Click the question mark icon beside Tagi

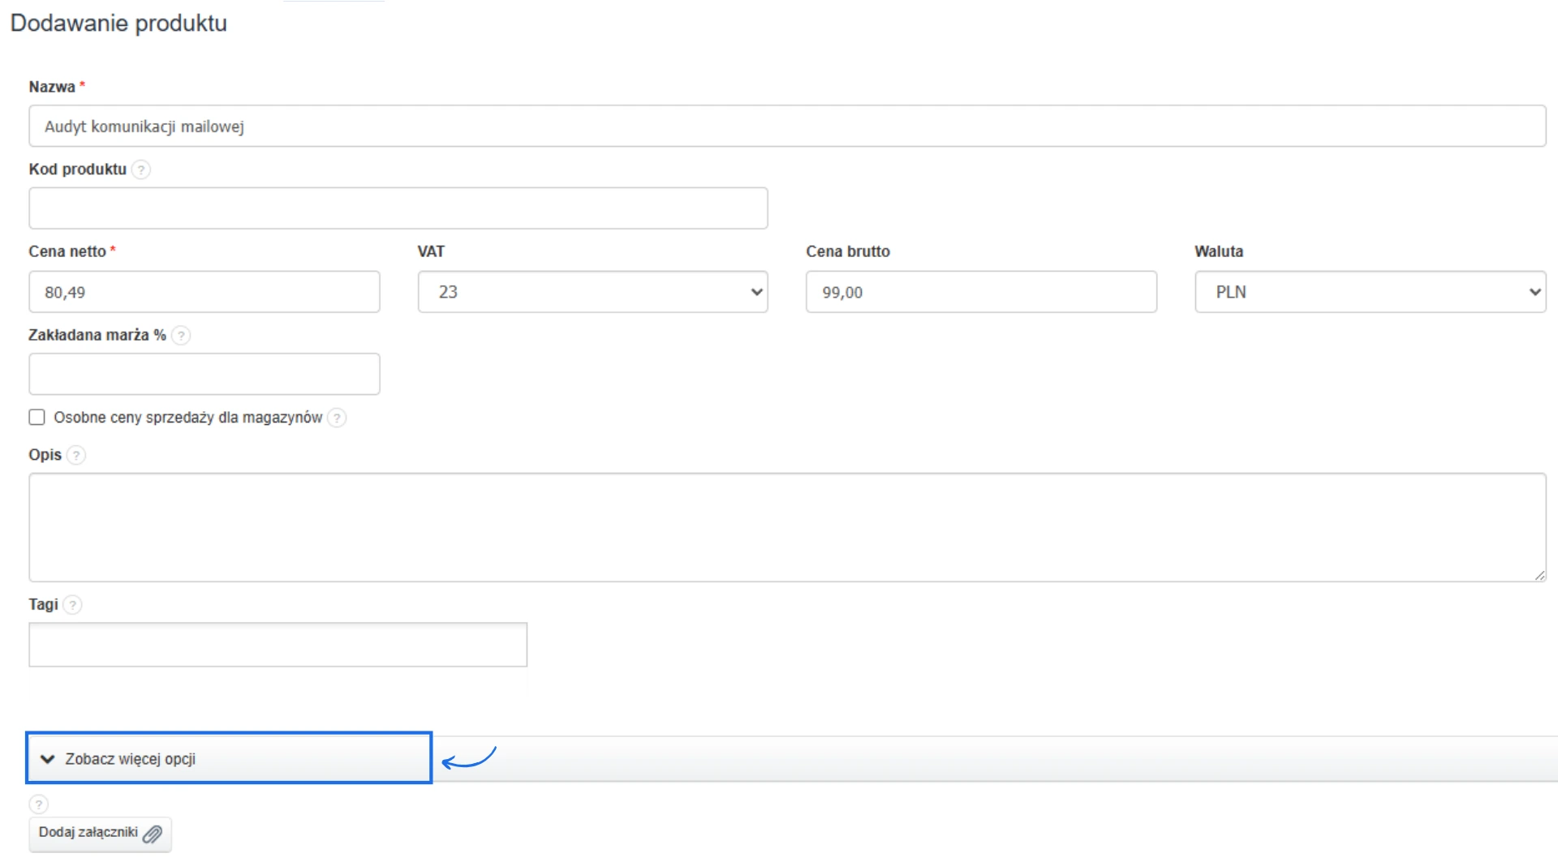(73, 605)
